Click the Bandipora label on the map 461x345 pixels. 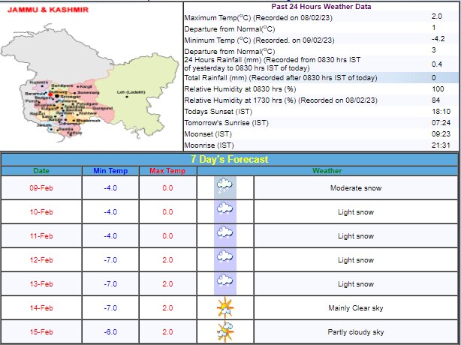(62, 85)
